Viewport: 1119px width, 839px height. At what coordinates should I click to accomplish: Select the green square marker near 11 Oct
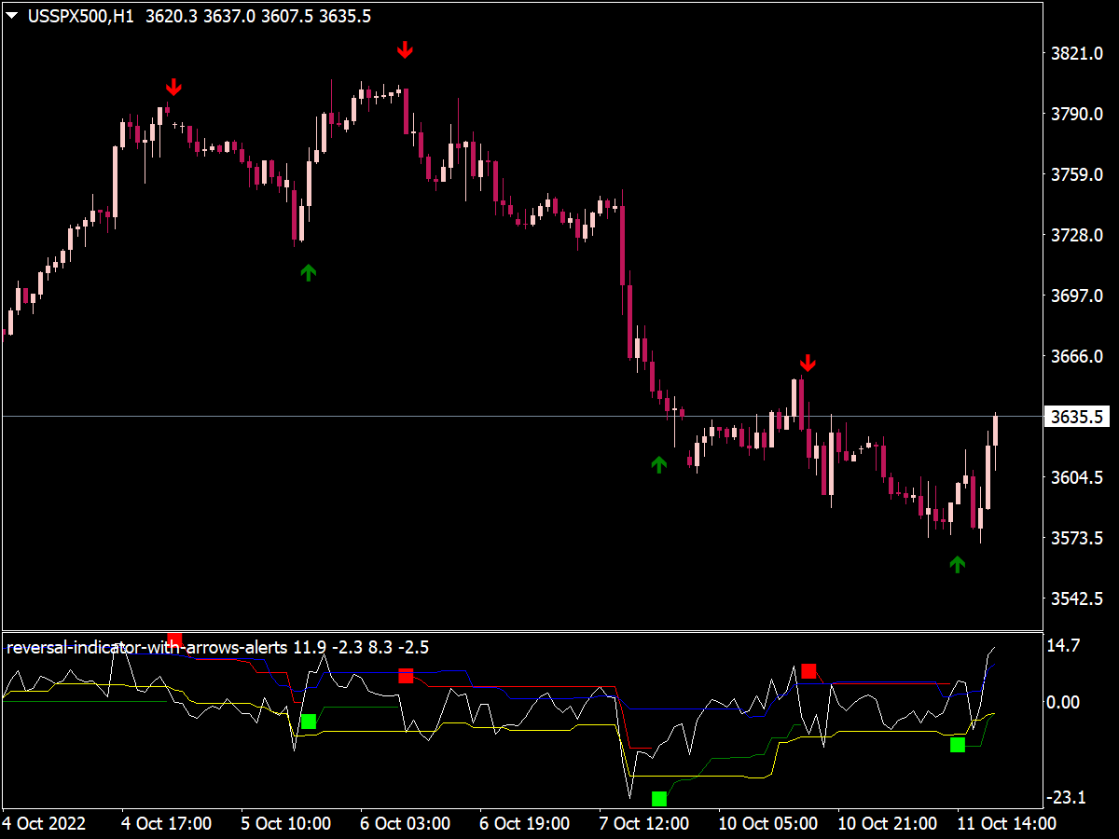[958, 746]
